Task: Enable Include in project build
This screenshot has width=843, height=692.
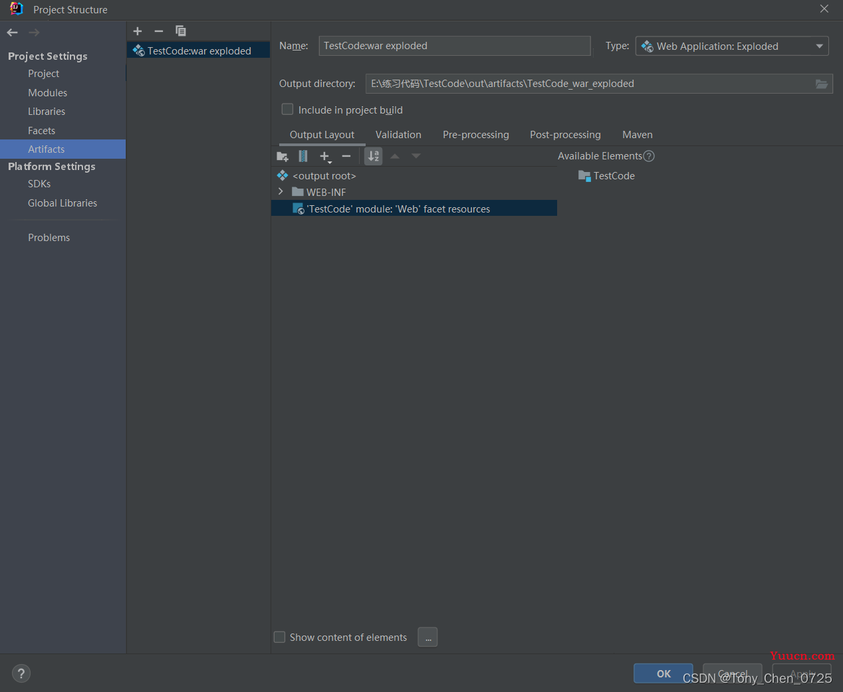Action: pyautogui.click(x=287, y=110)
